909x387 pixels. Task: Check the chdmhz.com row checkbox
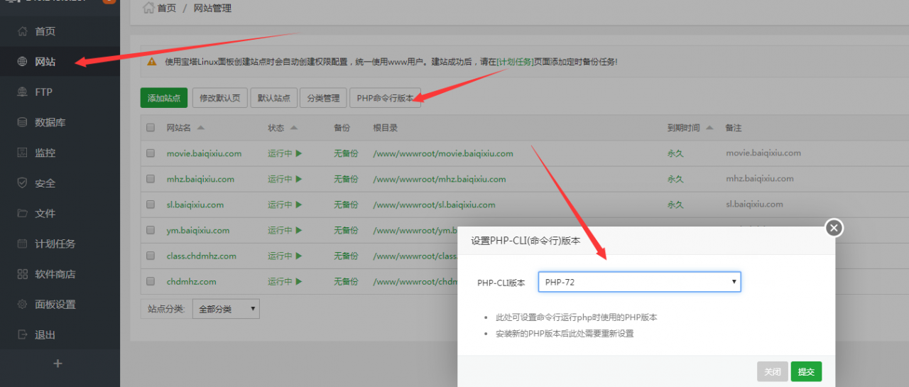click(150, 281)
